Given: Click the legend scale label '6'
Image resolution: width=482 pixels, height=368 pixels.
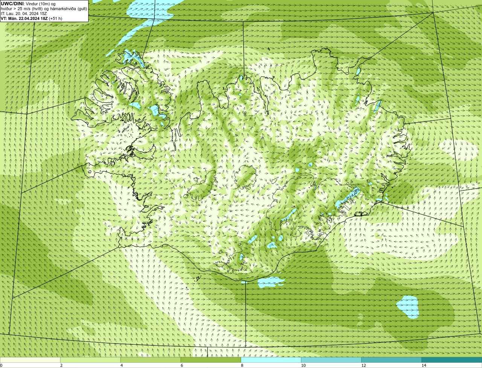Looking at the screenshot, I should pos(182,365).
